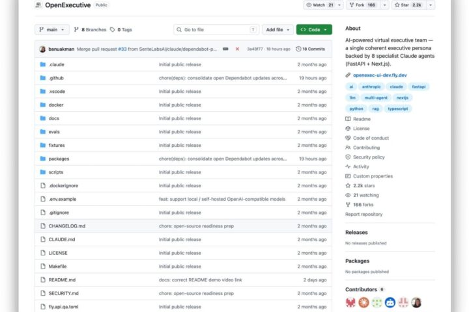The image size is (469, 312).
Task: Open the Activity link
Action: (x=357, y=166)
